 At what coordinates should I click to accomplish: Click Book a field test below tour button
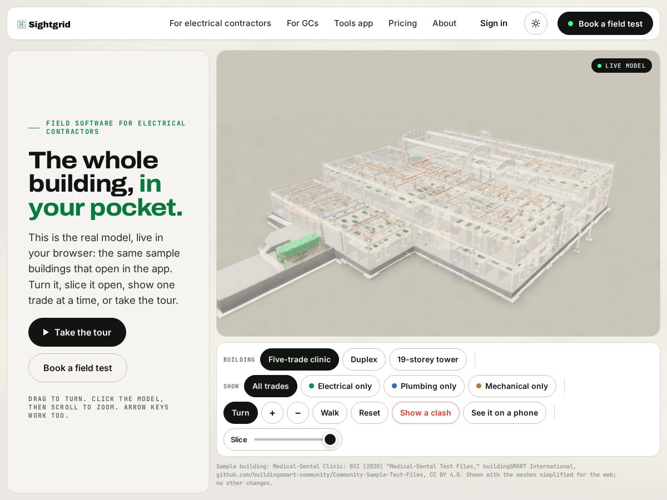(x=78, y=368)
